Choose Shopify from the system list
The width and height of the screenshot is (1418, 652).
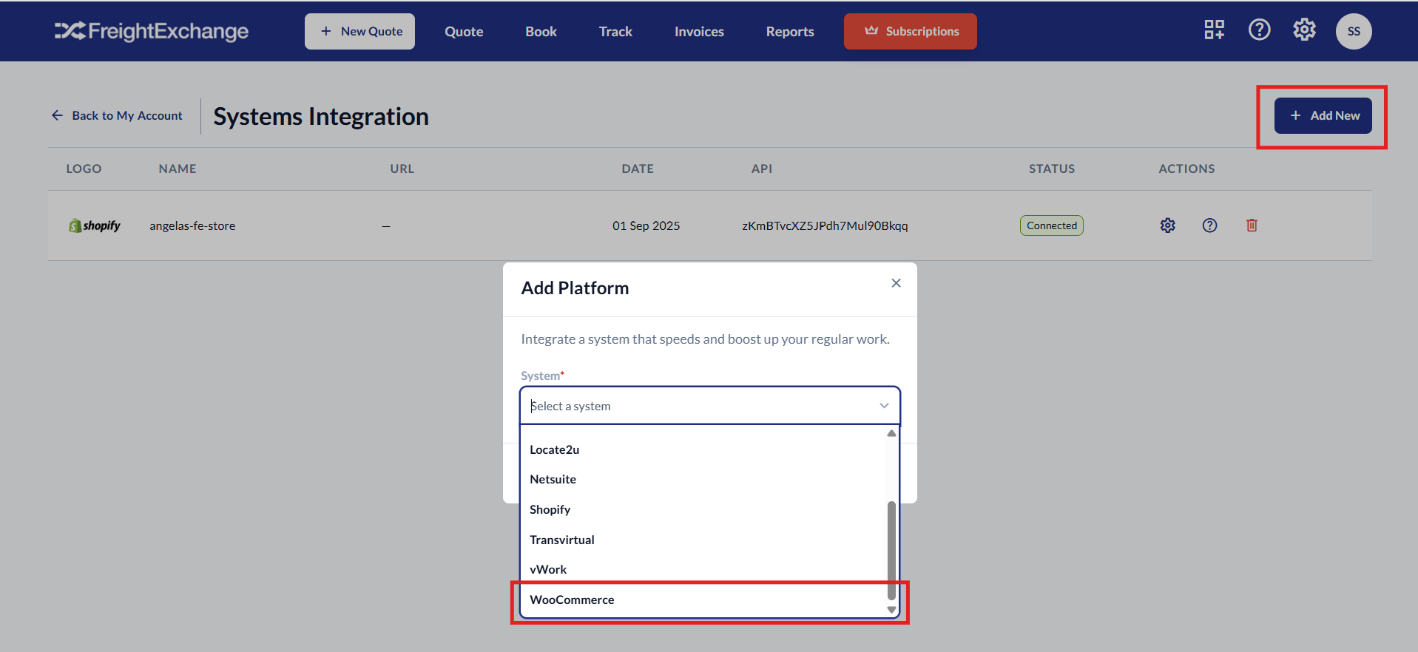point(703,509)
